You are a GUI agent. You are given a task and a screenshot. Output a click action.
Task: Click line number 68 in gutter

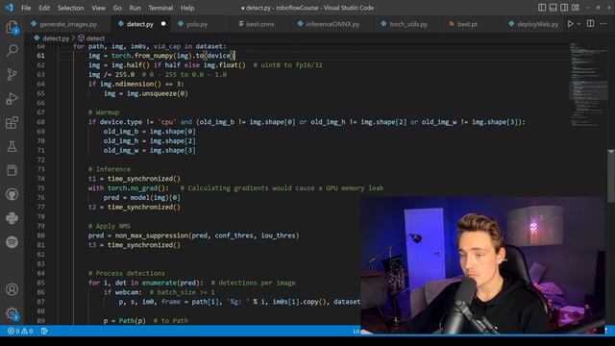[x=40, y=122]
